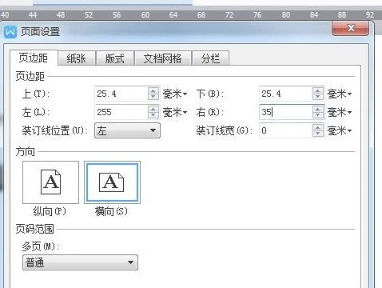
Task: Decrease the 右(R) margin with down arrow
Action: pyautogui.click(x=317, y=115)
